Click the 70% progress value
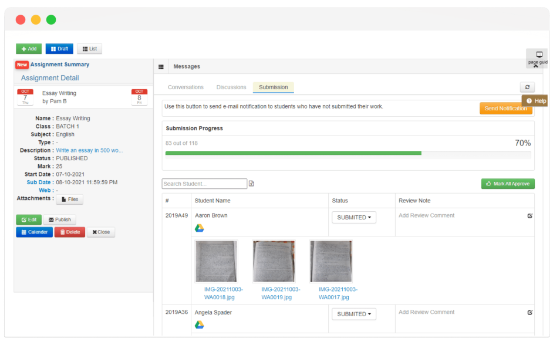This screenshot has width=553, height=345. pyautogui.click(x=522, y=143)
